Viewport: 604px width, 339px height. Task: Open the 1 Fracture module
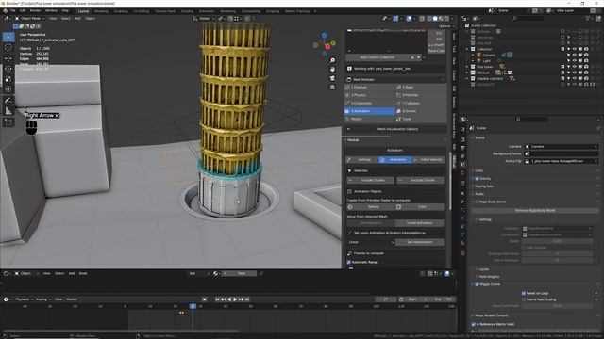coord(369,88)
